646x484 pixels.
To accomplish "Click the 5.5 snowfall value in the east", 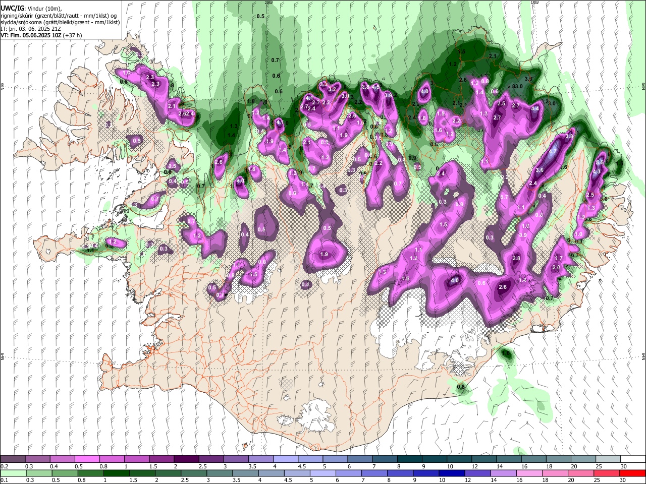I will click(600, 162).
